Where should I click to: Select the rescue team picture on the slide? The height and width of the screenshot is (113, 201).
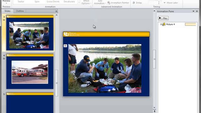105,68
